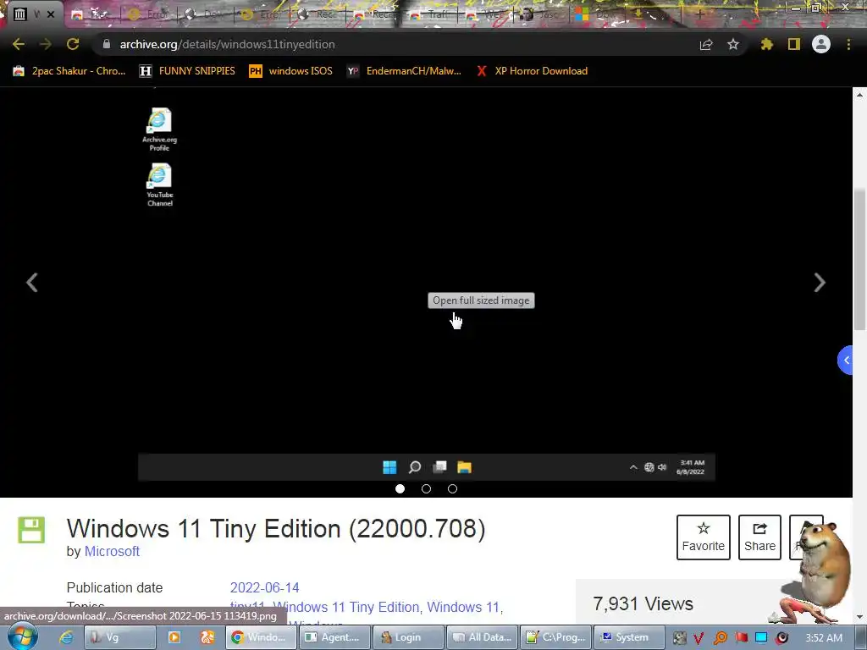Viewport: 867px width, 650px height.
Task: Open the XP Horror Download bookmark
Action: tap(532, 71)
